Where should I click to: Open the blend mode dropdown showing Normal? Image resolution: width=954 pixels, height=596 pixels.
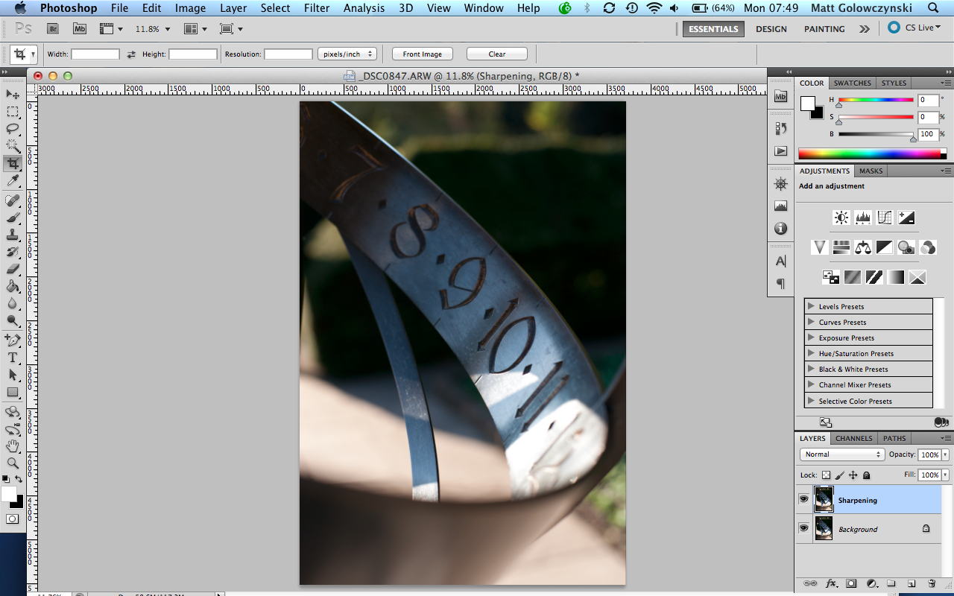tap(841, 454)
